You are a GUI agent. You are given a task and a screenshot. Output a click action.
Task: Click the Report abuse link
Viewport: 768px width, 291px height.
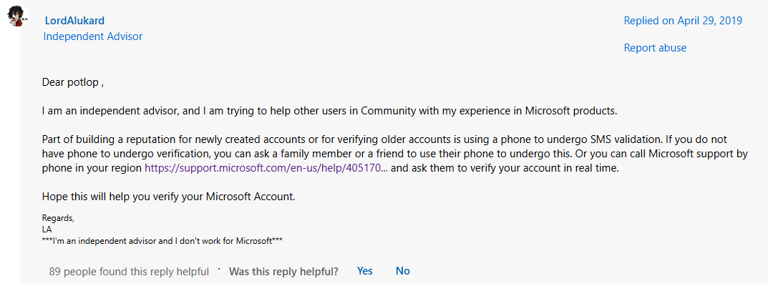click(655, 48)
